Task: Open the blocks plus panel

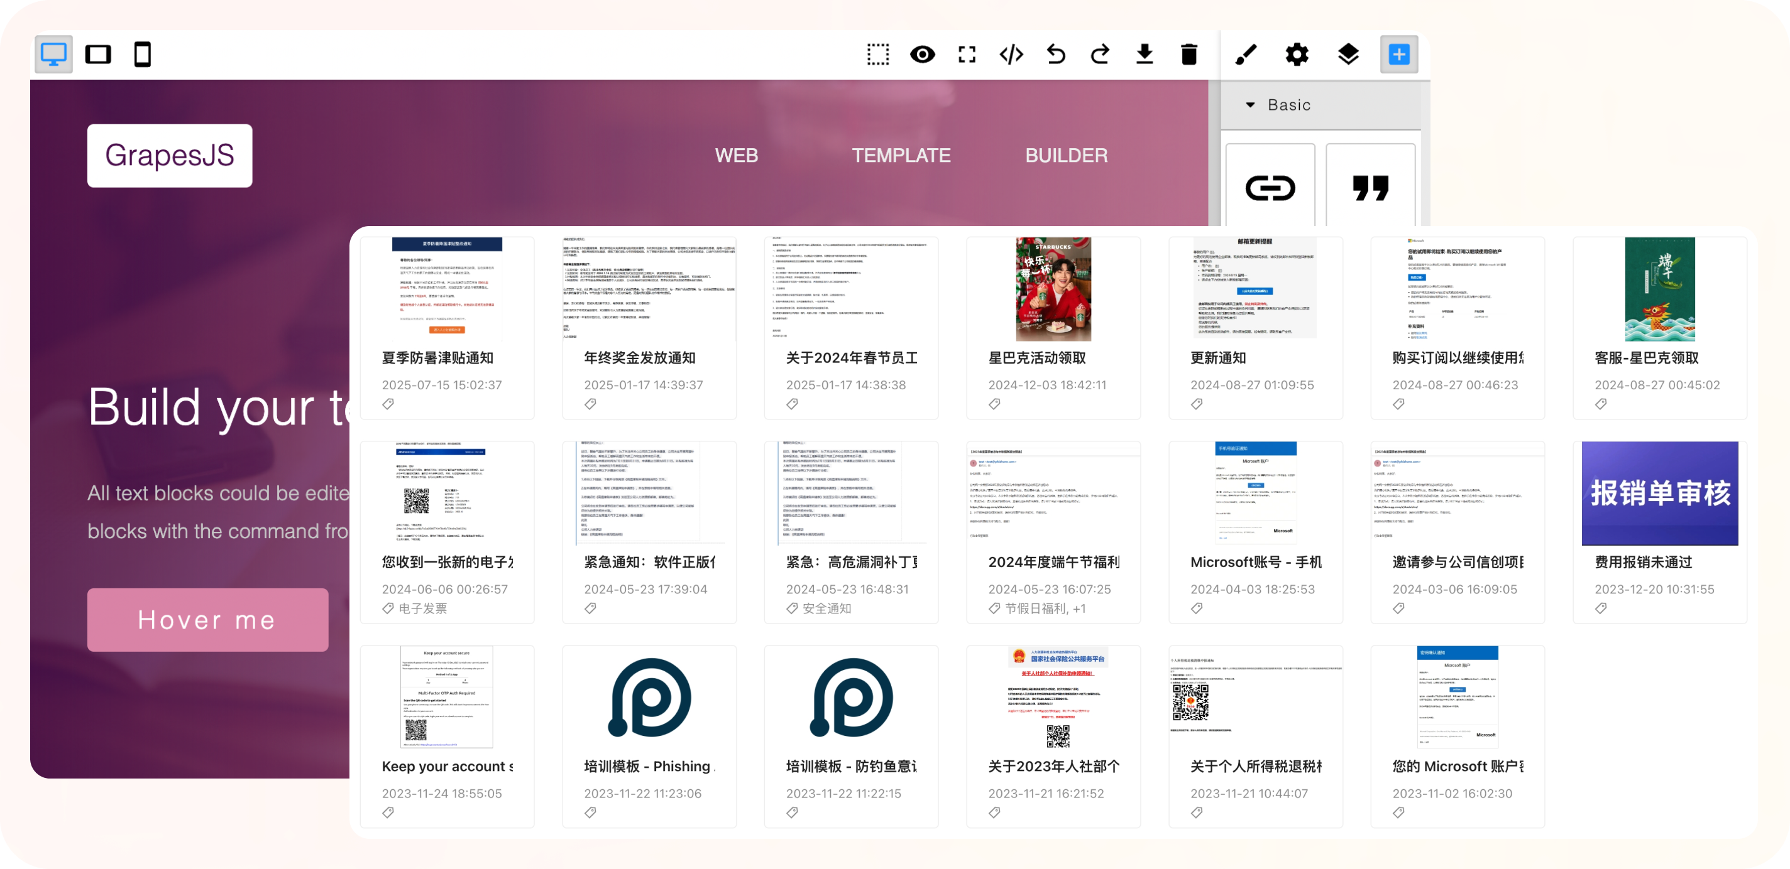Action: point(1399,54)
